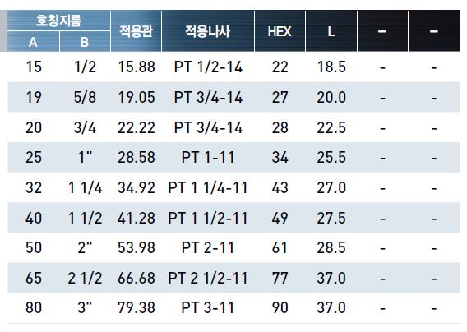The width and height of the screenshot is (467, 332).
Task: Click the cell PT 1-11
Action: pos(208,157)
